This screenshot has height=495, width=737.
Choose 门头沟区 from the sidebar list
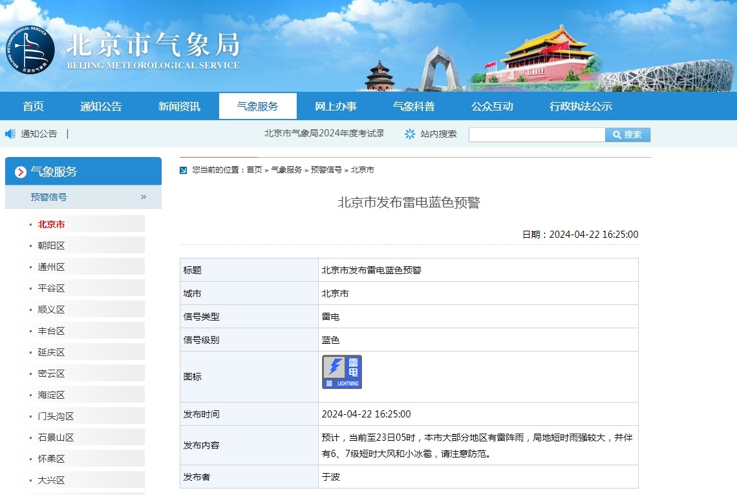click(x=56, y=416)
